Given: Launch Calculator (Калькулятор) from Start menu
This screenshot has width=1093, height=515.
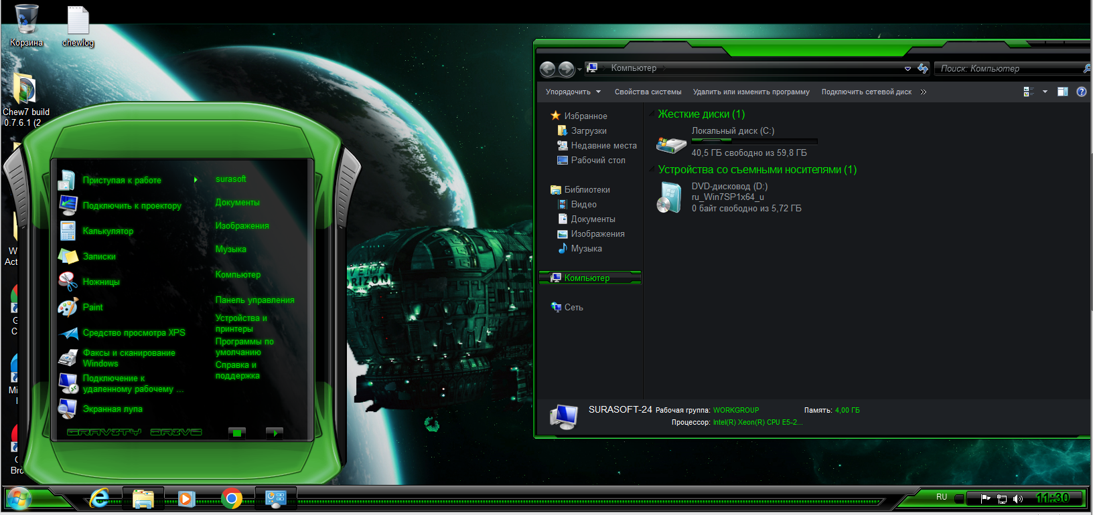Looking at the screenshot, I should point(107,231).
